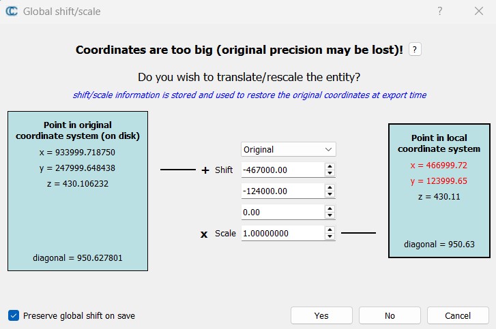Viewport: 496px width, 329px height.
Task: Increase the Z shift 0.00 with up arrow
Action: (330, 208)
